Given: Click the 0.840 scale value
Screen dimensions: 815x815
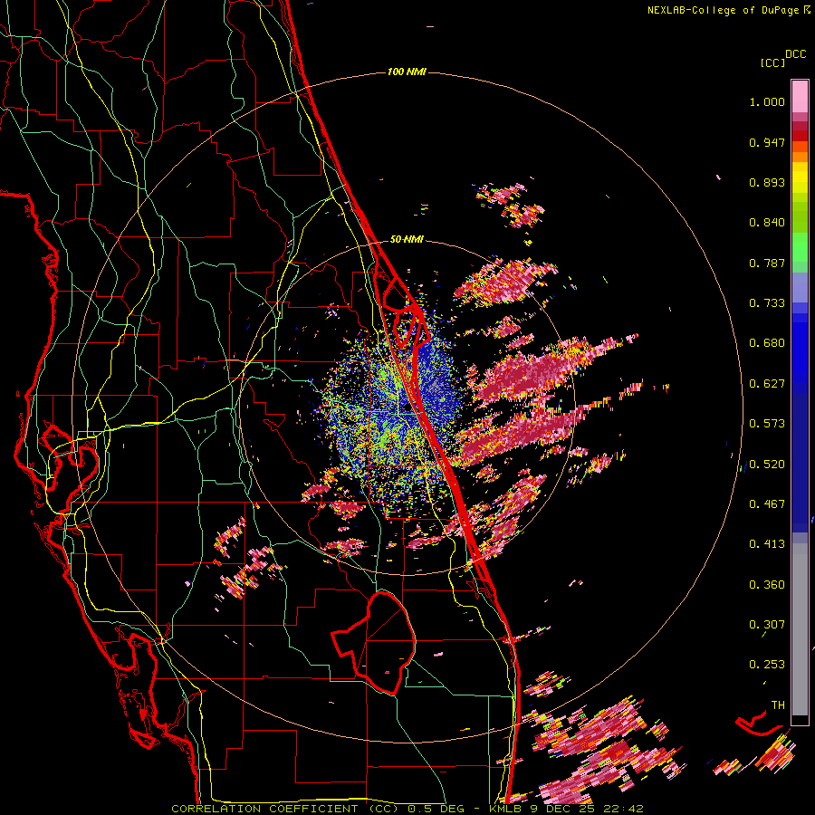Looking at the screenshot, I should coord(767,223).
